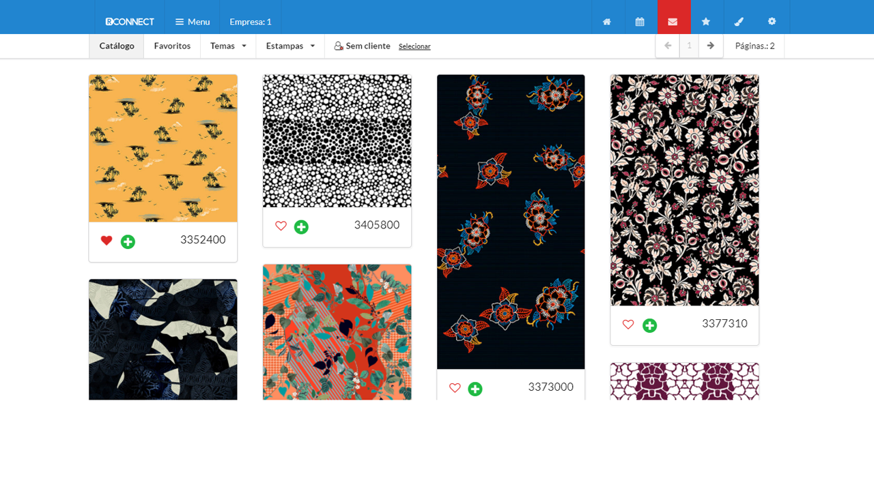Expand the Estampas dropdown

290,46
